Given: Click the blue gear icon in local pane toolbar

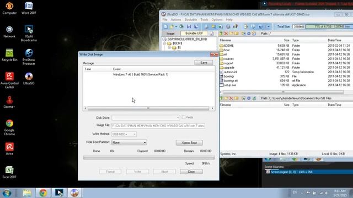Looking at the screenshot, I should coord(249,98).
